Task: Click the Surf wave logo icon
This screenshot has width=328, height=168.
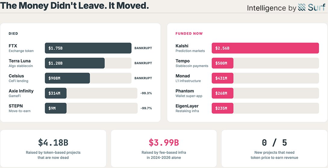Action: click(x=301, y=8)
